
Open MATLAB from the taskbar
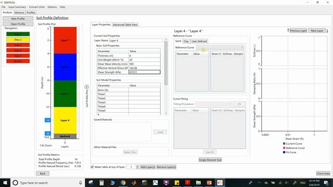tap(134, 183)
